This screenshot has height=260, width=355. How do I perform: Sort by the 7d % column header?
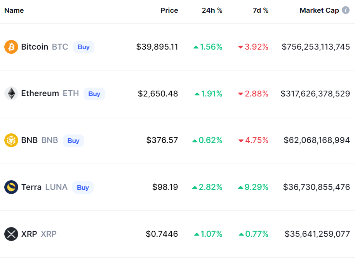point(260,10)
